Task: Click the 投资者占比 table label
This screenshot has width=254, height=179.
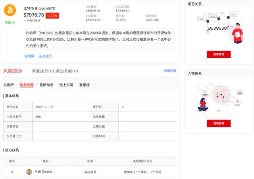Action: 14,136
